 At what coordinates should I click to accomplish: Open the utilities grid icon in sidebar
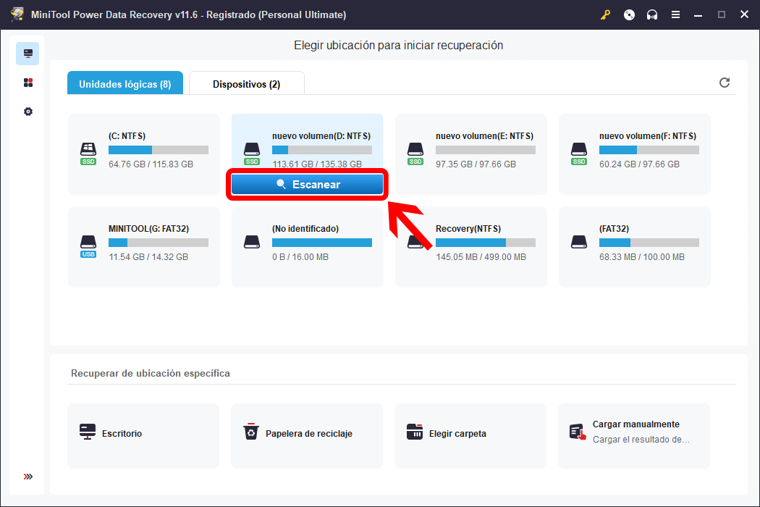pyautogui.click(x=28, y=83)
